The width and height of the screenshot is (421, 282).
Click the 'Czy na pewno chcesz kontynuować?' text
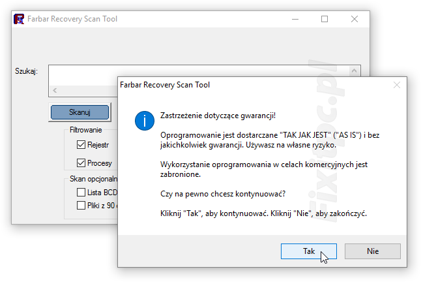pyautogui.click(x=223, y=194)
